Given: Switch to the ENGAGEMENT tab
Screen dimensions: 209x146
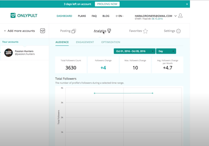Looking at the screenshot, I should (x=85, y=42).
